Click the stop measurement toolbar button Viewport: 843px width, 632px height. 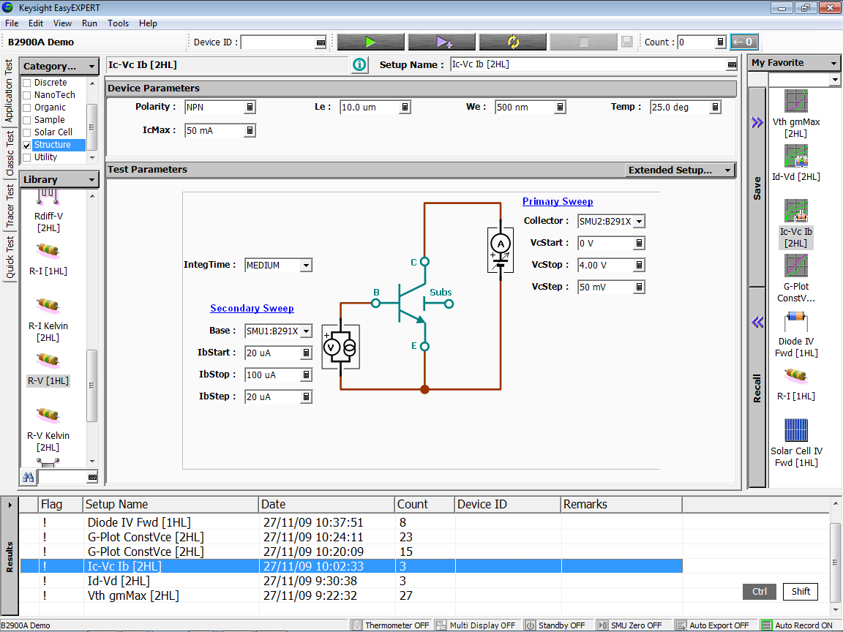click(583, 42)
